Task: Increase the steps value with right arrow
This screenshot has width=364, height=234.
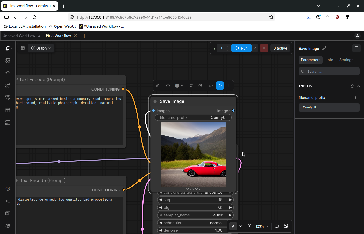Action: point(230,200)
